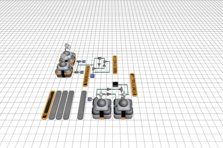
Task: Click the lower blue button beside the dish buildings
Action: (82, 72)
